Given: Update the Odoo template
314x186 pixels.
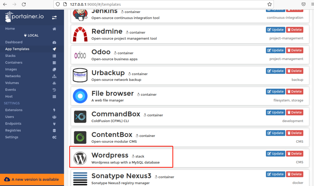Looking at the screenshot, I should [275, 50].
